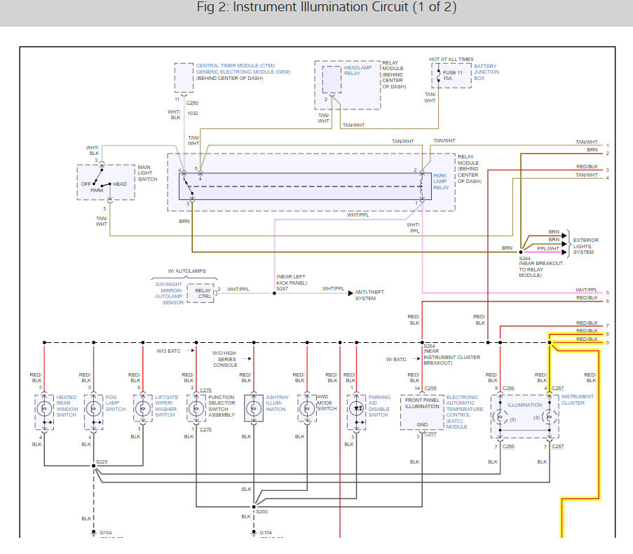The width and height of the screenshot is (633, 554).
Task: Click the Heated Rear Window Switch symbol
Action: click(43, 407)
